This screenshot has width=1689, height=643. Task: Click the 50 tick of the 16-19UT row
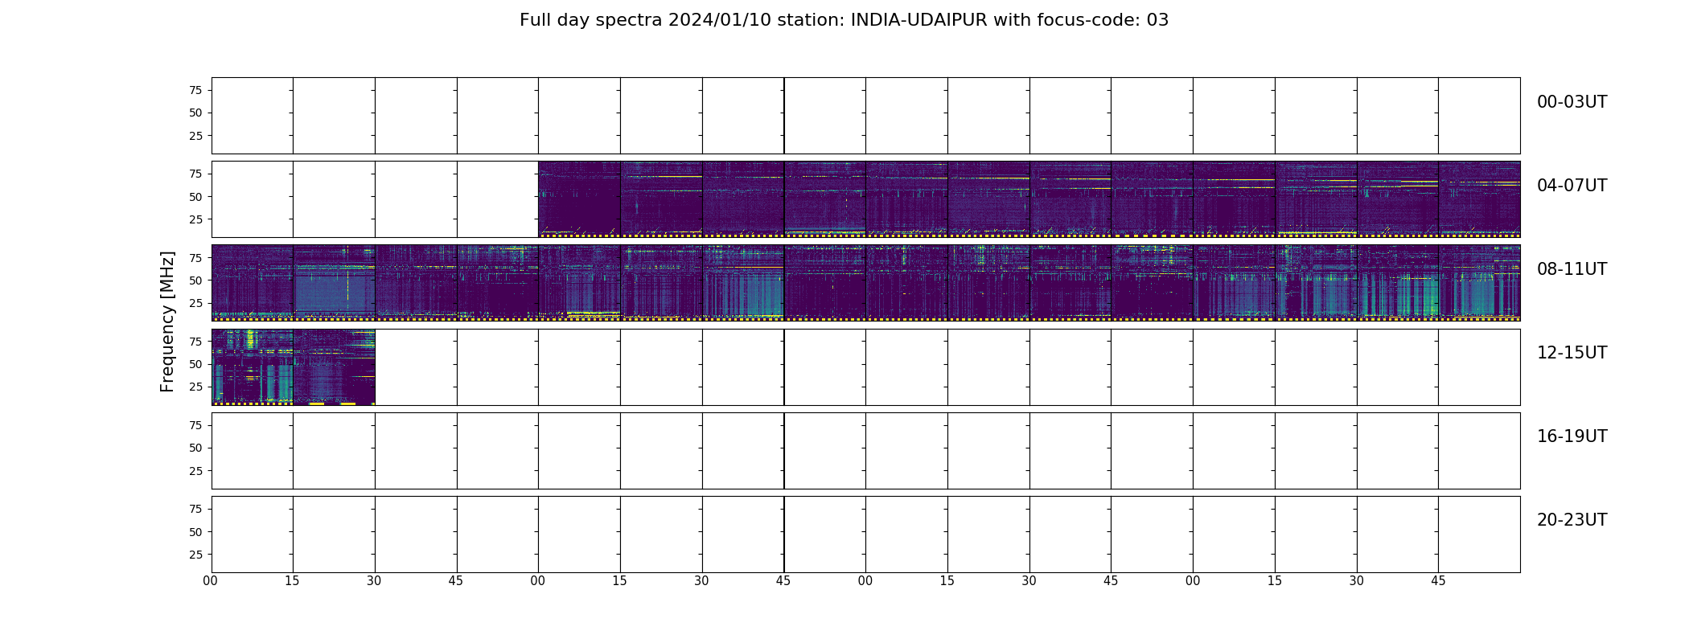(x=195, y=448)
